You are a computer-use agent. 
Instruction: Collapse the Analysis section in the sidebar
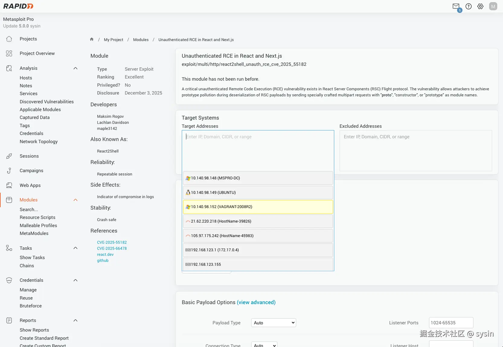(x=75, y=68)
